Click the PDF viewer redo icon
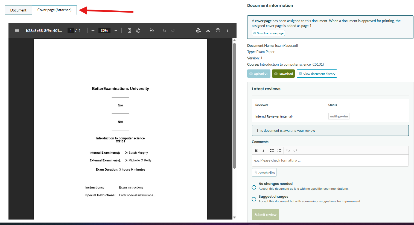Image resolution: width=414 pixels, height=225 pixels. coord(173,30)
